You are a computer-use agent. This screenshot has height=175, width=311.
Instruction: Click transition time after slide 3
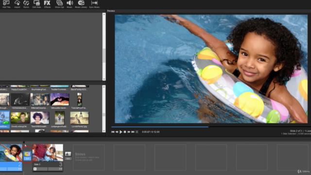point(68,158)
